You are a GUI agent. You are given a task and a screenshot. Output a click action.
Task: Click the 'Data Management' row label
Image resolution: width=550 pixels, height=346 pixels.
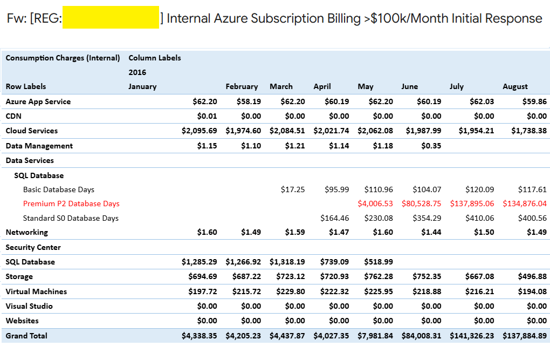coord(39,146)
